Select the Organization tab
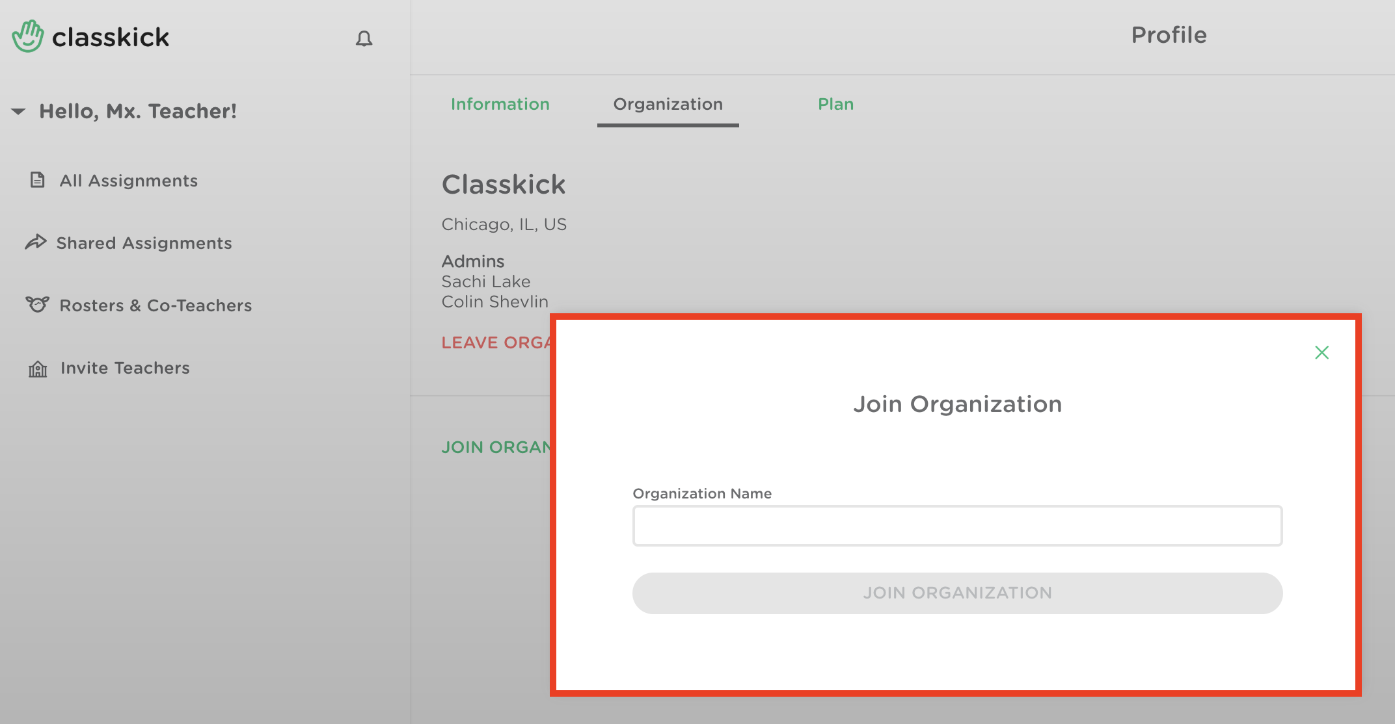Image resolution: width=1395 pixels, height=724 pixels. [668, 104]
